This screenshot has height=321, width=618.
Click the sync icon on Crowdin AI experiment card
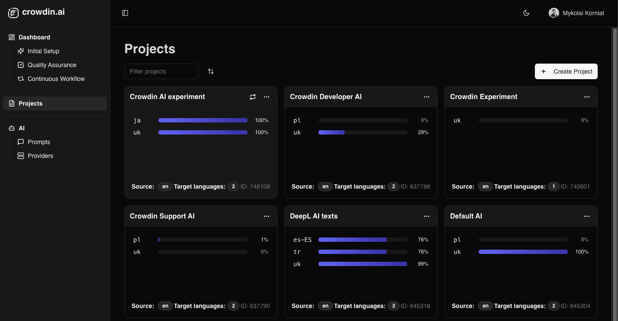pyautogui.click(x=253, y=97)
